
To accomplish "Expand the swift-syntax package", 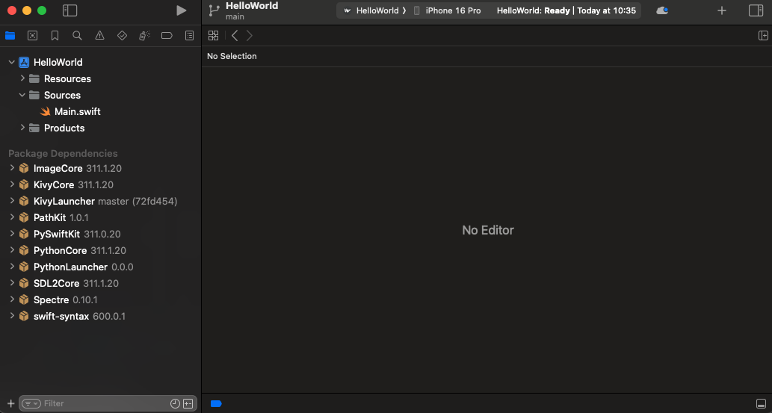I will pos(12,316).
